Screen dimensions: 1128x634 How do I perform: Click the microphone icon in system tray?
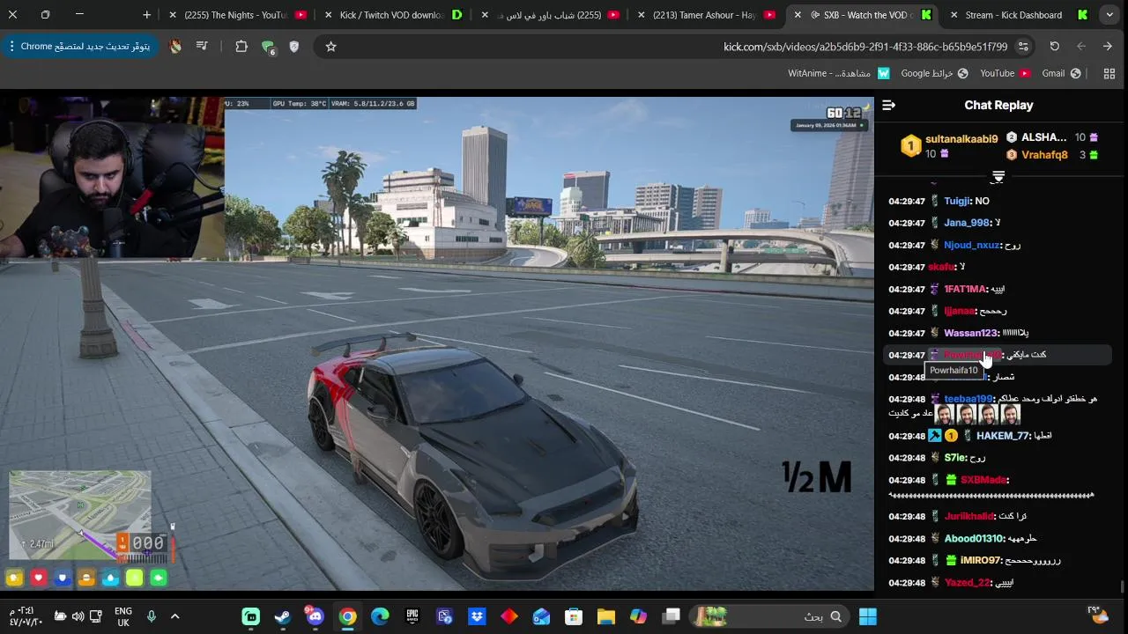point(152,616)
